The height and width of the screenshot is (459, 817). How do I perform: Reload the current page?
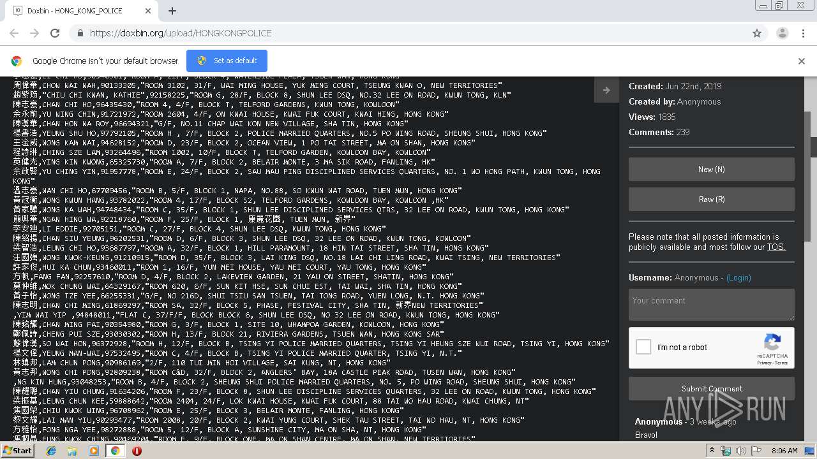click(55, 33)
